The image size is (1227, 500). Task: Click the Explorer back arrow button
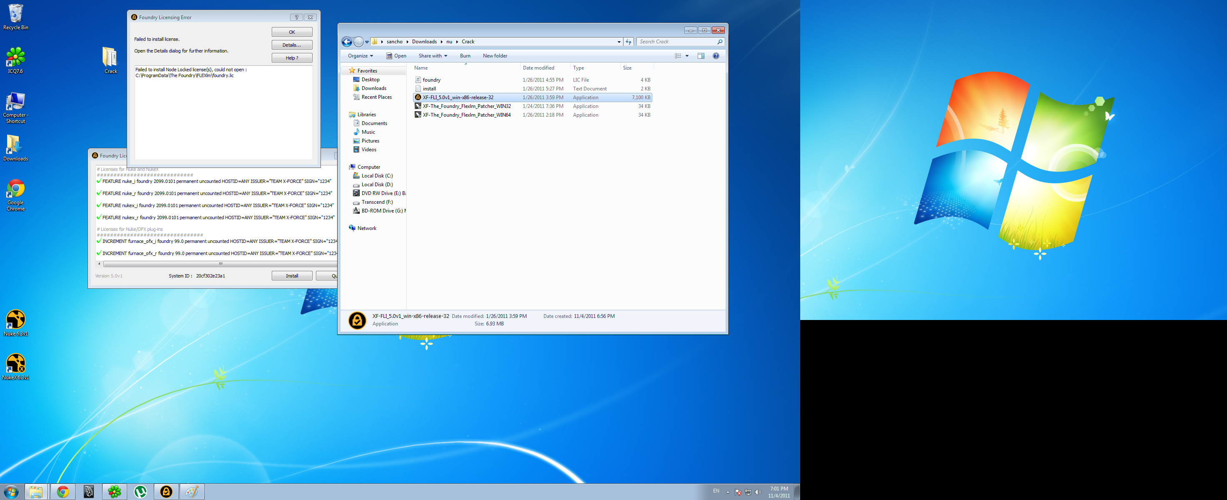point(347,42)
